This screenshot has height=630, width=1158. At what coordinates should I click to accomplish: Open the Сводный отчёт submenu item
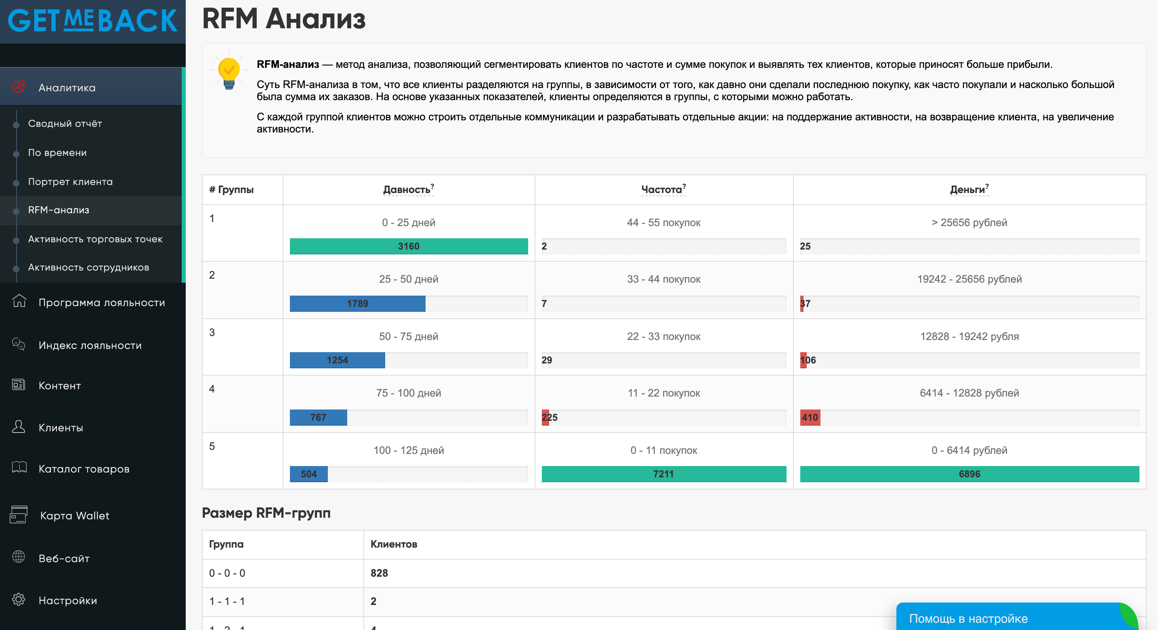coord(65,124)
